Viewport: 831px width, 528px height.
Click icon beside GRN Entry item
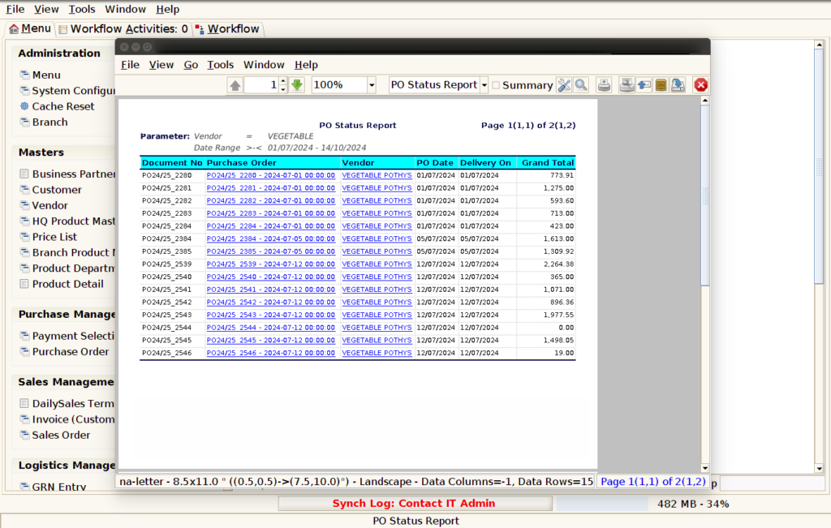24,486
